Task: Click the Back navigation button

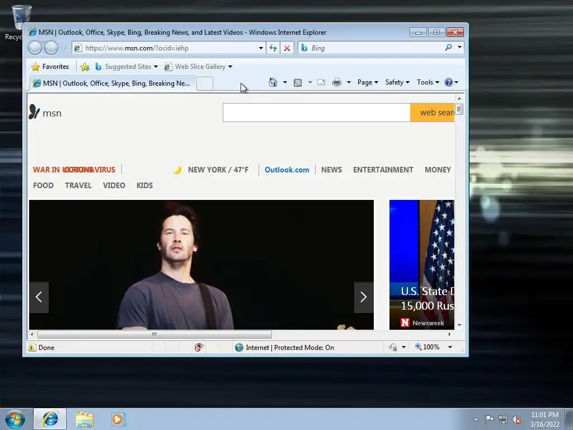Action: click(35, 48)
